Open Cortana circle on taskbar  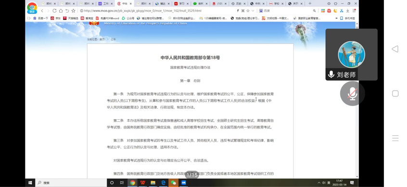click(112, 183)
